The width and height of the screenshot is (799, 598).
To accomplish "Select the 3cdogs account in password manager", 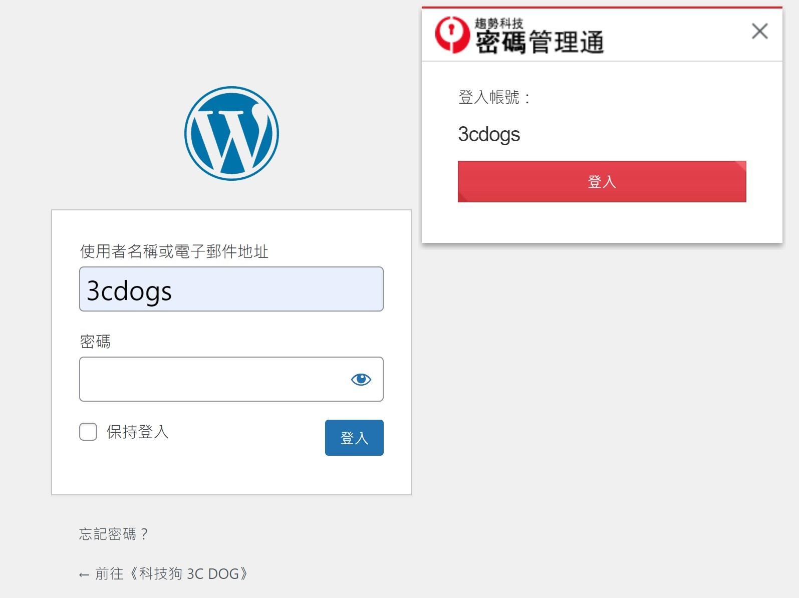I will tap(489, 134).
